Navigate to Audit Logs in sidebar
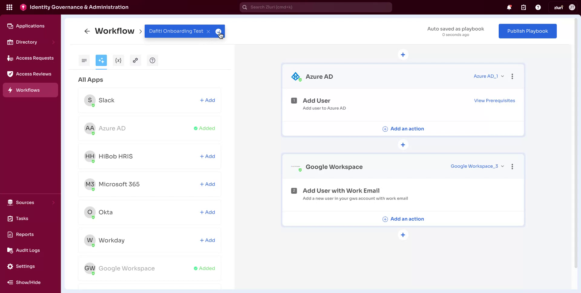 point(28,250)
